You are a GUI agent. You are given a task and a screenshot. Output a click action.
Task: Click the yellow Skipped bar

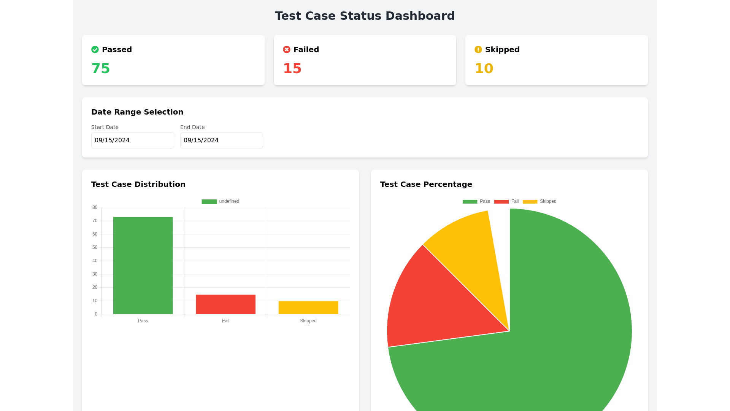pyautogui.click(x=308, y=307)
